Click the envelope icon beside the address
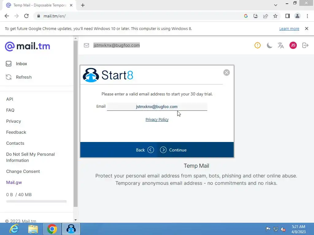Viewport: 314px width, 235px height. (86, 45)
